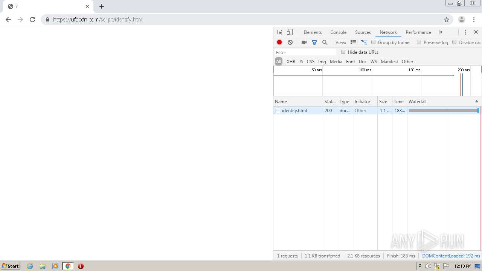The image size is (482, 271).
Task: Filter requests by Img
Action: point(322,61)
